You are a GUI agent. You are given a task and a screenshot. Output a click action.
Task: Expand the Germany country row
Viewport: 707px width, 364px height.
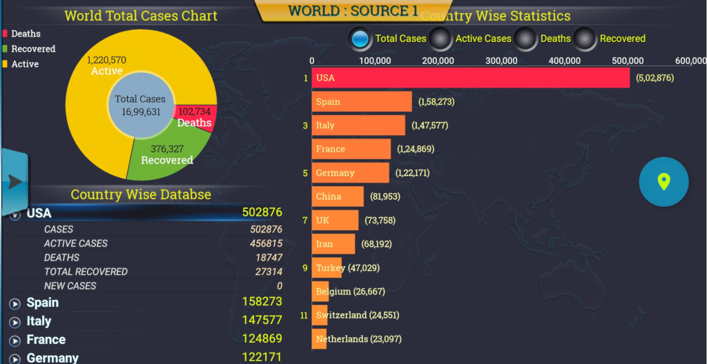point(15,358)
